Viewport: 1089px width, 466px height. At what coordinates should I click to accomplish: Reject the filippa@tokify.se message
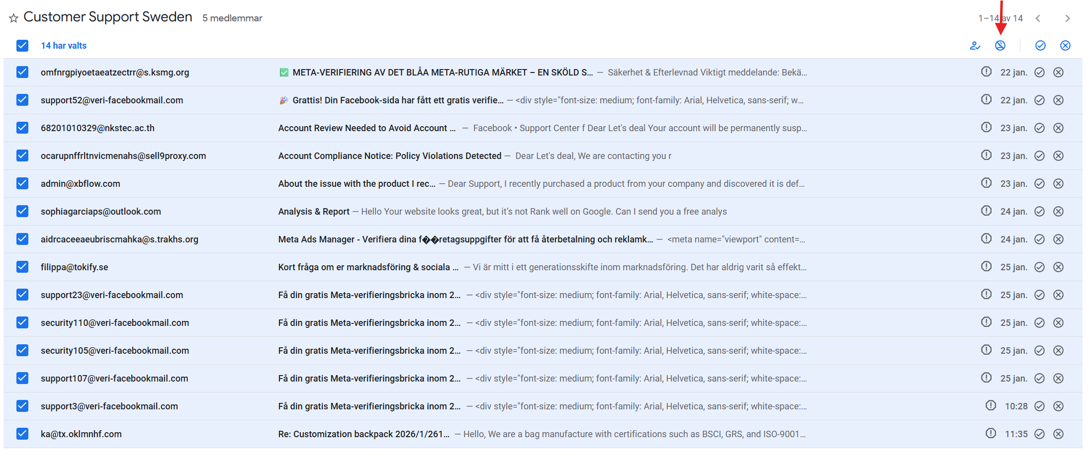pos(1059,267)
